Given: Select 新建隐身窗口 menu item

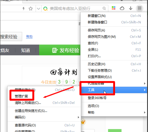Looking at the screenshot, I should pyautogui.click(x=114, y=22).
